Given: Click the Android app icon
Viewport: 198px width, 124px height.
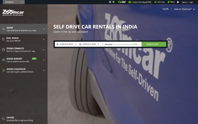Looking at the screenshot, I should pyautogui.click(x=114, y=2).
